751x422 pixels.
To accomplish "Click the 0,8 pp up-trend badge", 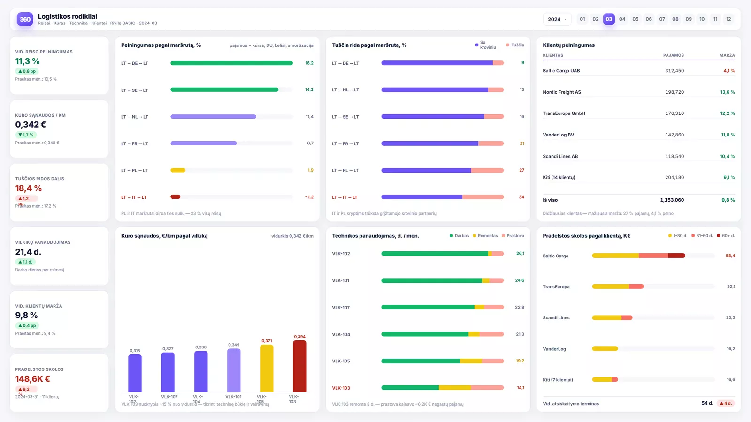I will pos(27,71).
